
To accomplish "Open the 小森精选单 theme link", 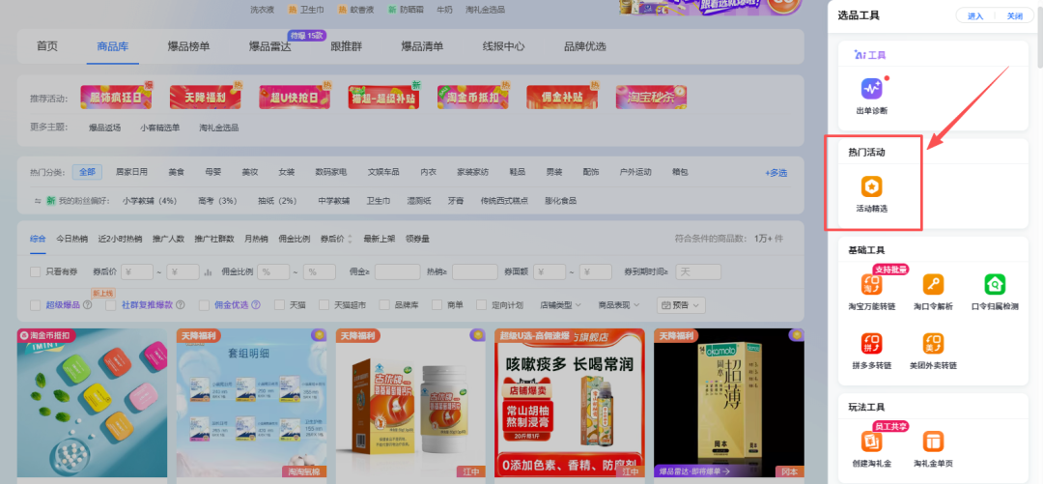I will [x=159, y=128].
